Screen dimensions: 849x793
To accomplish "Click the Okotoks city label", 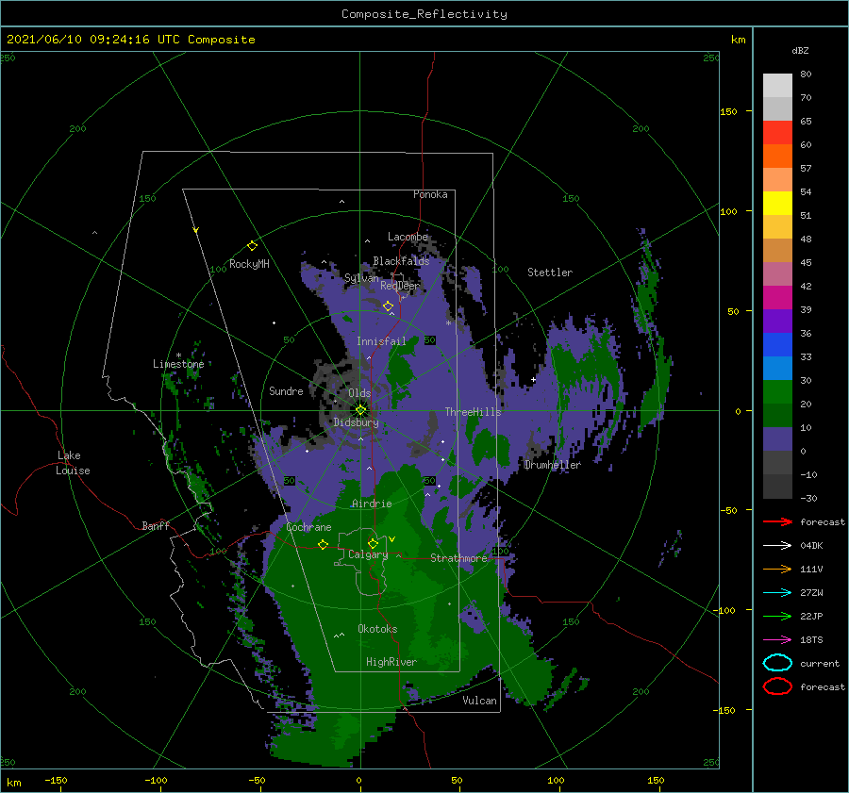I will click(x=377, y=628).
